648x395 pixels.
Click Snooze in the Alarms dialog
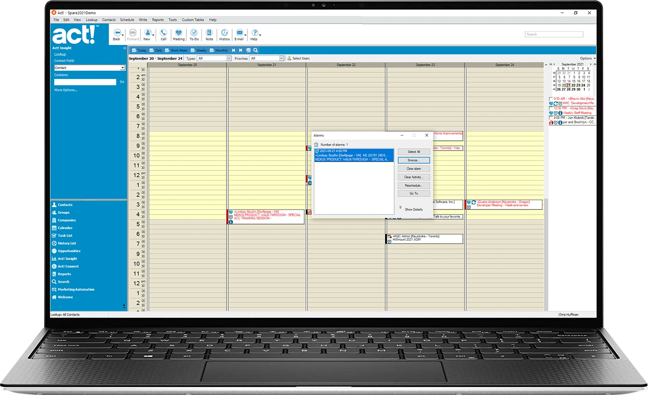coord(414,160)
